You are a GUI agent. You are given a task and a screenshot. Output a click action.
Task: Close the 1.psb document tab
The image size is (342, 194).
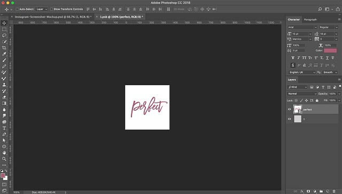click(97, 17)
